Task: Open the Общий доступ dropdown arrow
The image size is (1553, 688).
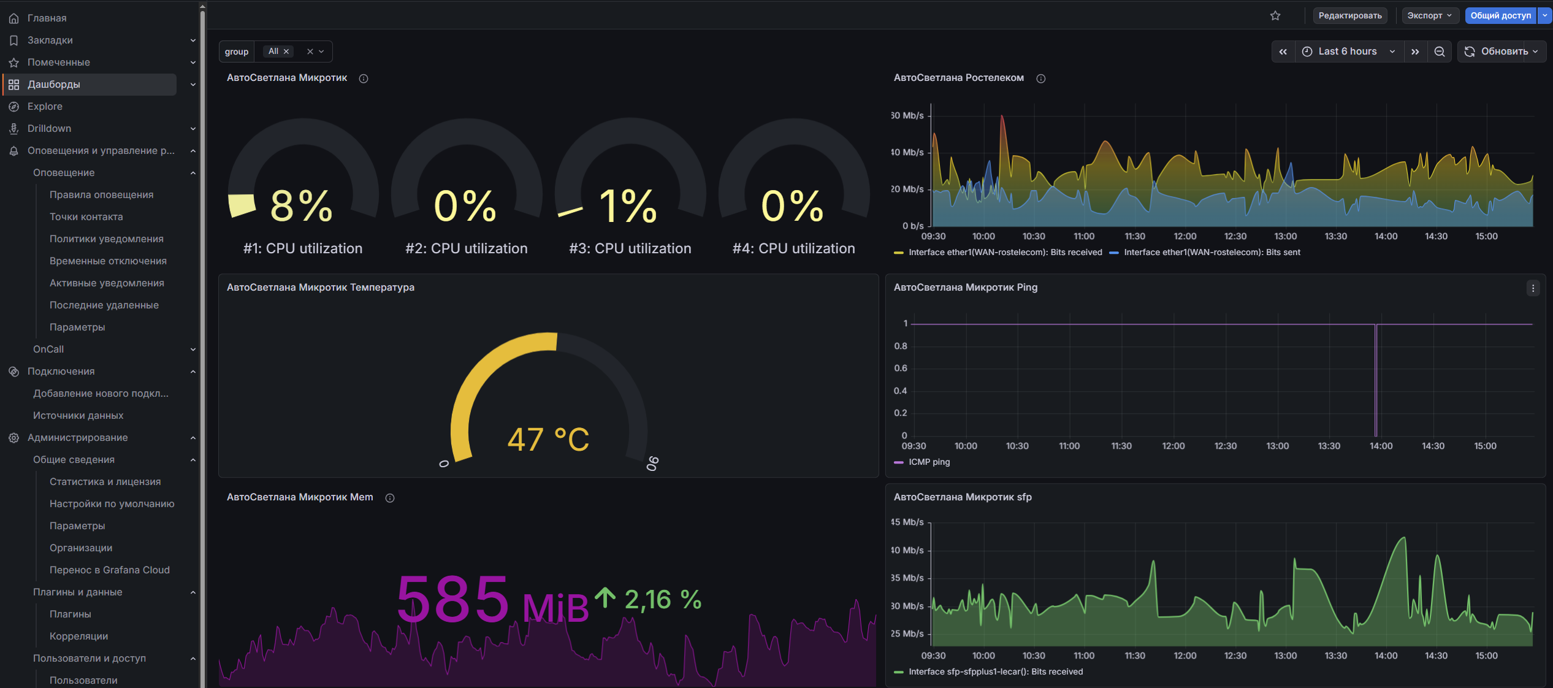Action: [x=1545, y=15]
